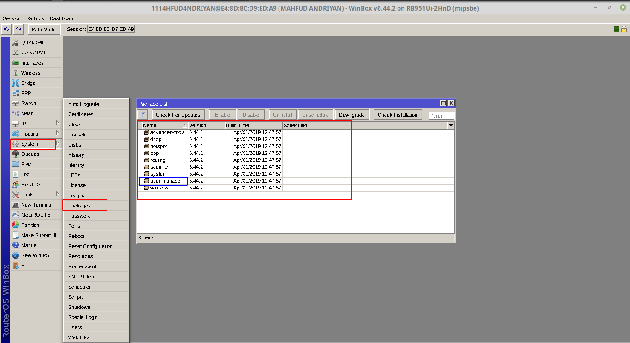Screen dimensions: 630x343
Task: Open the Session menu
Action: [x=12, y=18]
